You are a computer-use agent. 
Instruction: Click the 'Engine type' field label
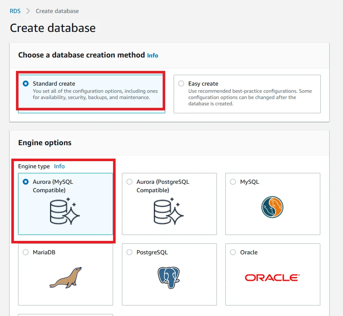(x=34, y=167)
